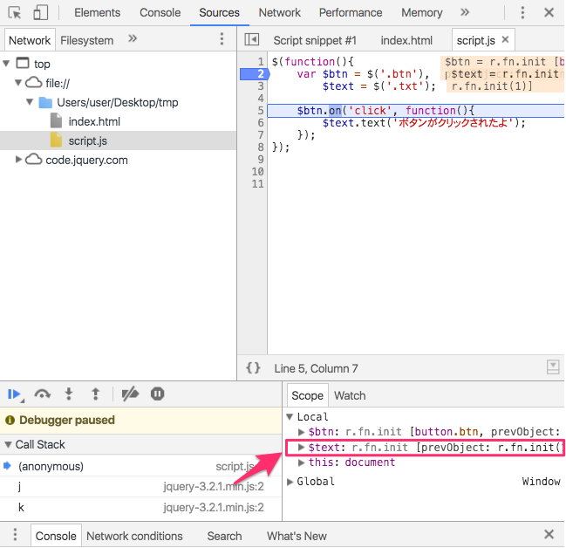Click the jquery-3.2.1.min.js:2 link for j
This screenshot has width=566, height=548.
pos(214,487)
